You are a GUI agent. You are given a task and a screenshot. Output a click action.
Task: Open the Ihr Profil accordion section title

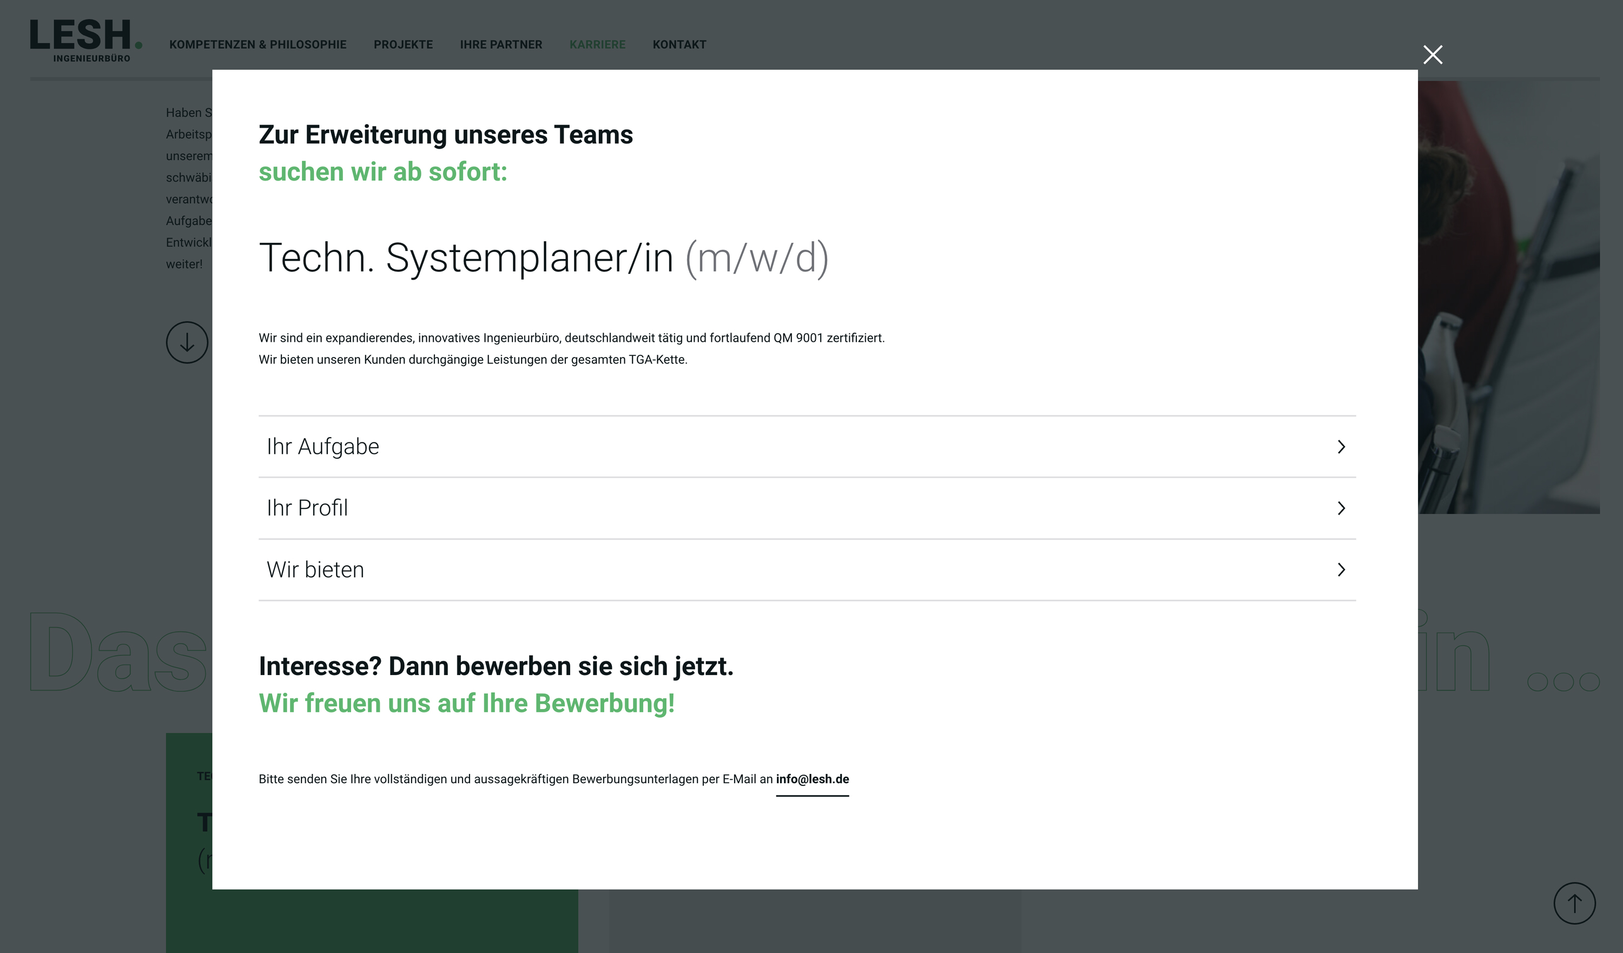coord(307,508)
